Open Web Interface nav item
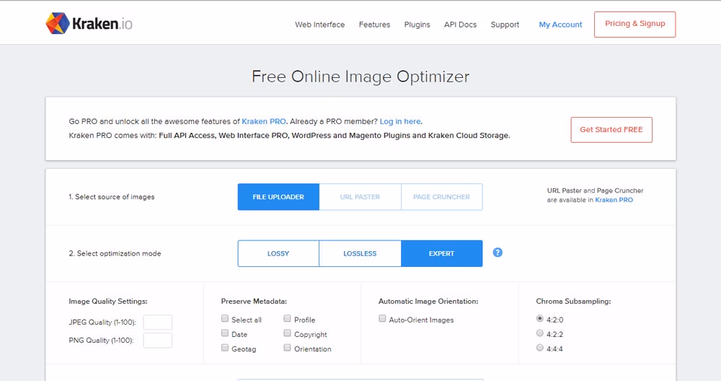721x381 pixels. (319, 25)
